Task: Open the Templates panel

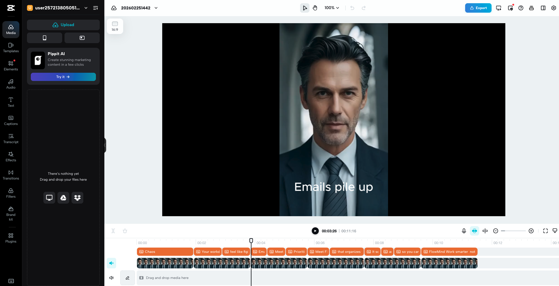Action: (x=11, y=48)
